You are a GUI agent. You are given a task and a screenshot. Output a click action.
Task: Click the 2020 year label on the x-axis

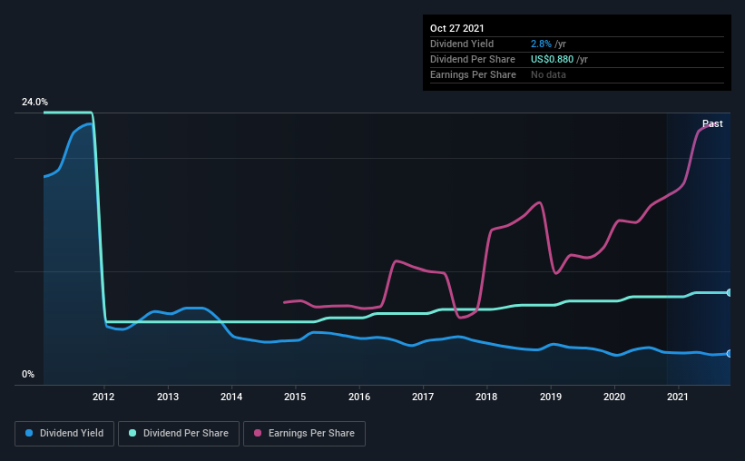pos(615,397)
